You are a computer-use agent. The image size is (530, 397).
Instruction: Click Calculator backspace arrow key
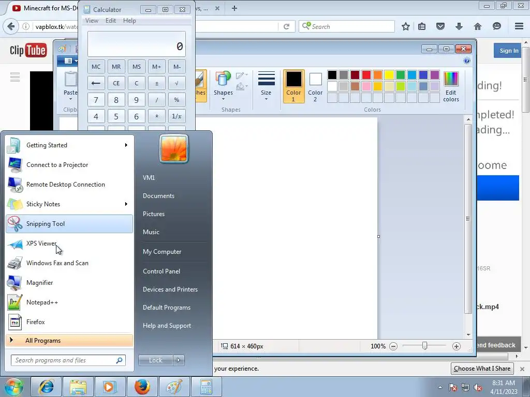point(96,83)
